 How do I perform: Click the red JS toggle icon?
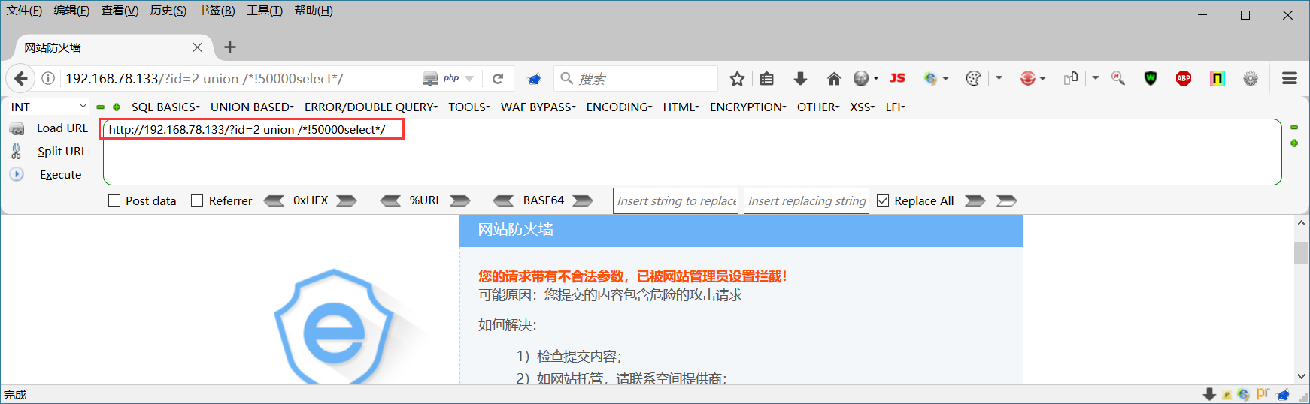[x=897, y=78]
